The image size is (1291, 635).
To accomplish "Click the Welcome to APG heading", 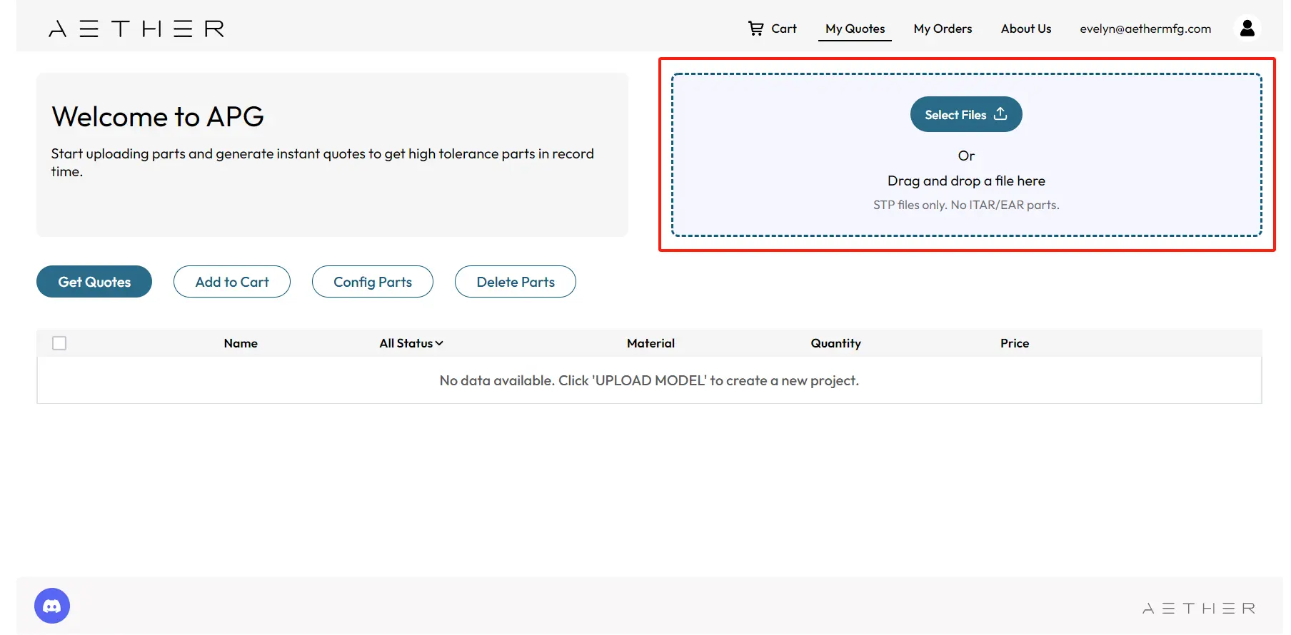I will pos(158,116).
